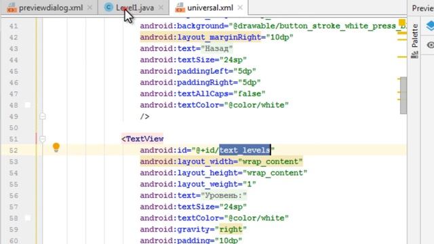Close the previewdialog.xml tab

pos(90,7)
